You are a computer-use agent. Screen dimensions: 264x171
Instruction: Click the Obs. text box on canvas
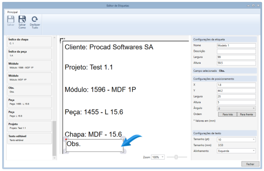coord(95,145)
